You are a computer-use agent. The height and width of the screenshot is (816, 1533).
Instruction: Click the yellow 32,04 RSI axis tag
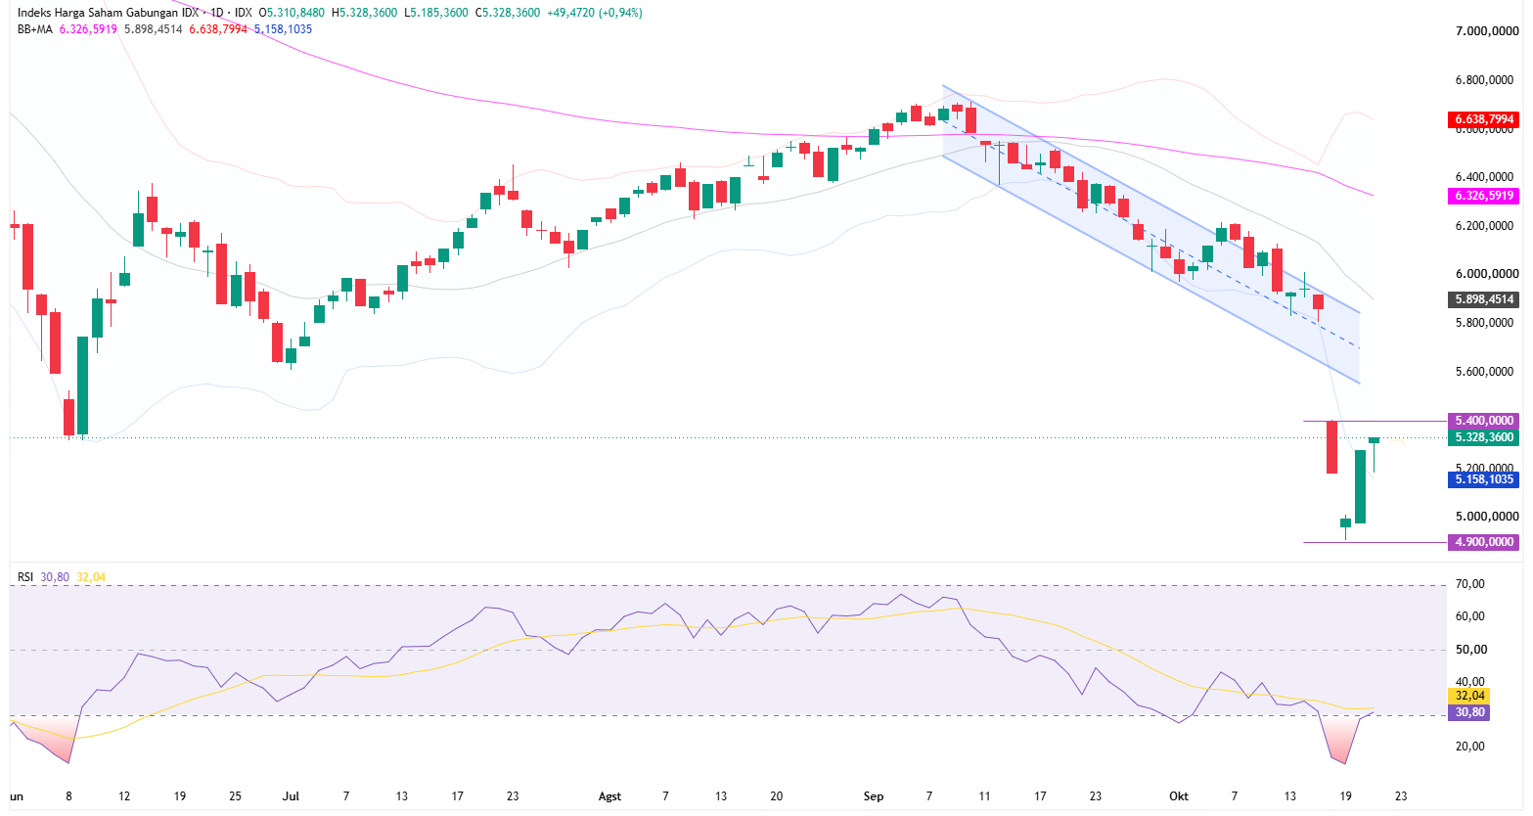pyautogui.click(x=1469, y=696)
